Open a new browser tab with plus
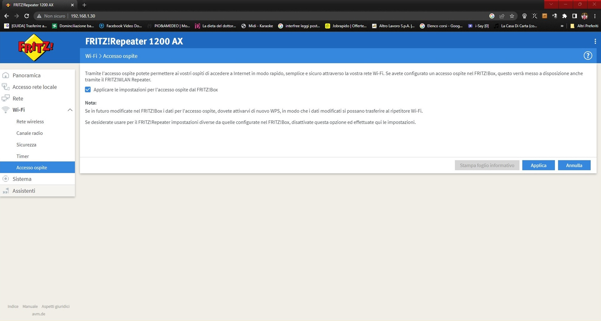Screen dimensions: 601x321 pos(84,5)
